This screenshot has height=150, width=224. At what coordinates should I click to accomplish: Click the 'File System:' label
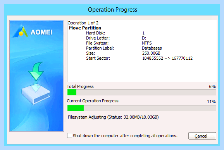pyautogui.click(x=97, y=43)
